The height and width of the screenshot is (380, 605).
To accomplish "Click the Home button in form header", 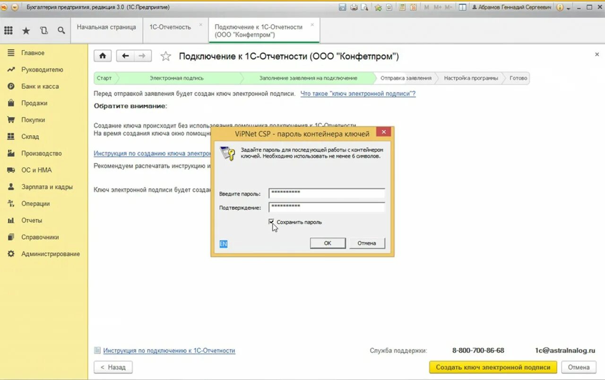I will point(103,56).
